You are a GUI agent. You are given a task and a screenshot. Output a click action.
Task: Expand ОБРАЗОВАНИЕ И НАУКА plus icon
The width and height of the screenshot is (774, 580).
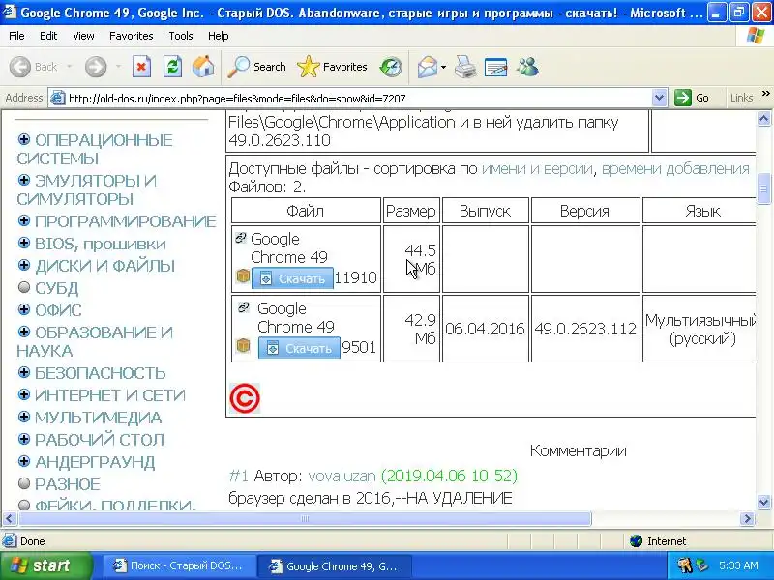click(x=23, y=332)
